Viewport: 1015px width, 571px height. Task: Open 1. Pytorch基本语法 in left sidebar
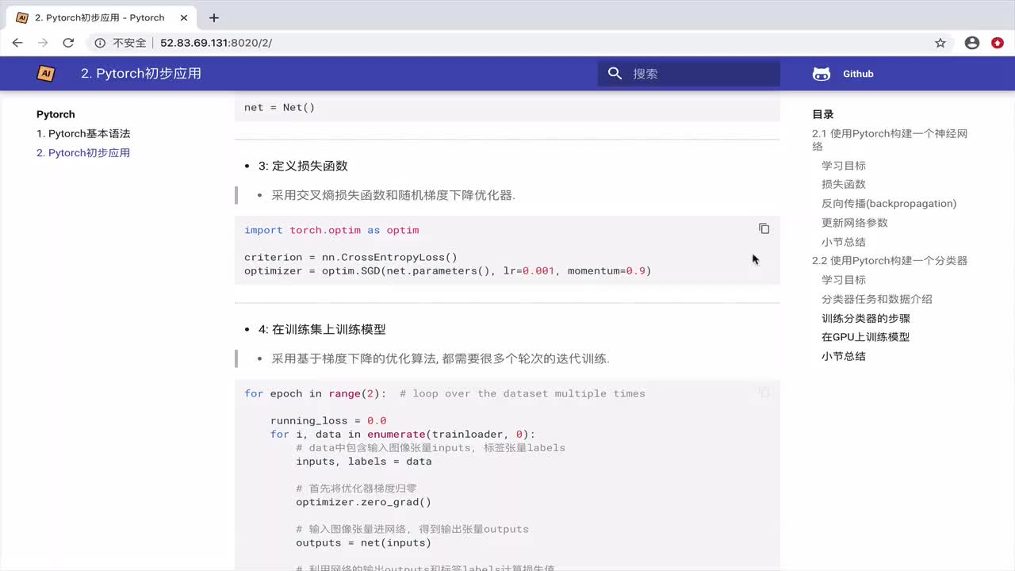[83, 133]
